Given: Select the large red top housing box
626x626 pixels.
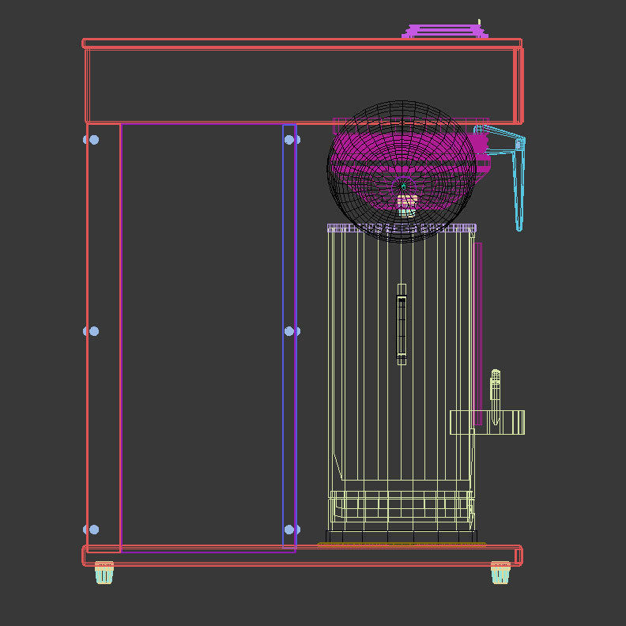Looking at the screenshot, I should [303, 81].
